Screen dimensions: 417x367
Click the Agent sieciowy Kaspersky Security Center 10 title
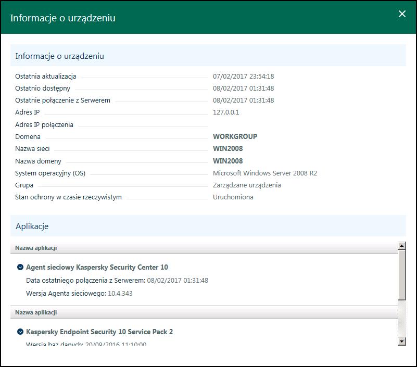(97, 267)
